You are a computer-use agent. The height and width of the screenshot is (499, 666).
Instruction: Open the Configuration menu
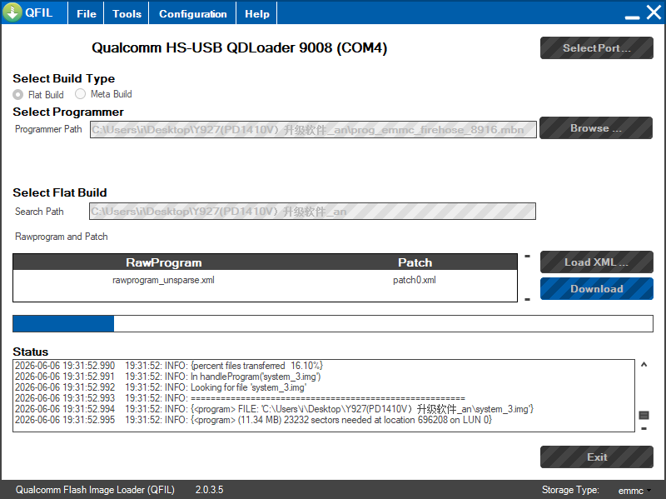click(192, 13)
